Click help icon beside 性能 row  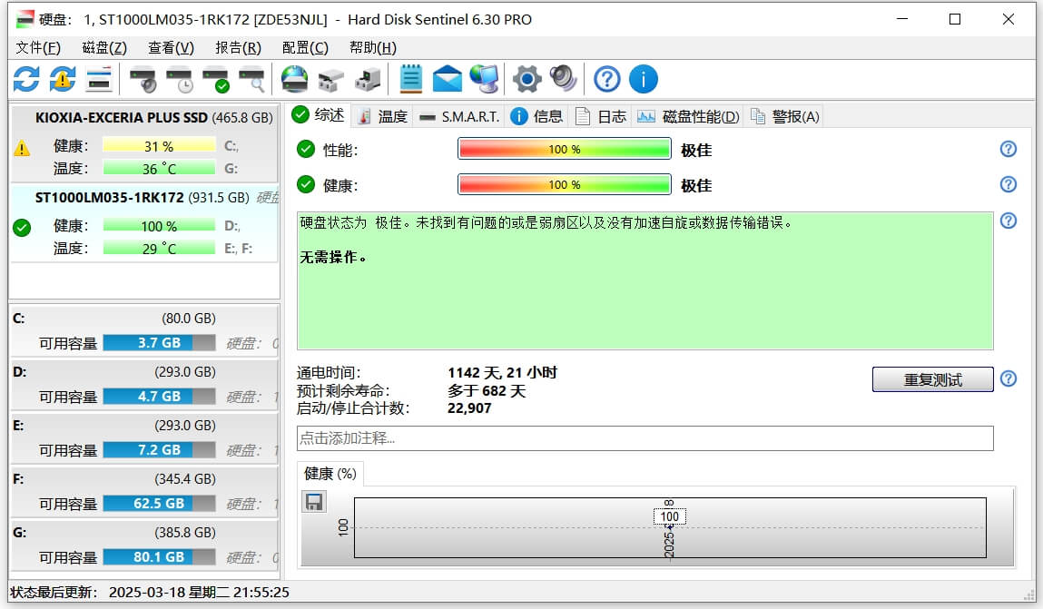[x=1009, y=149]
